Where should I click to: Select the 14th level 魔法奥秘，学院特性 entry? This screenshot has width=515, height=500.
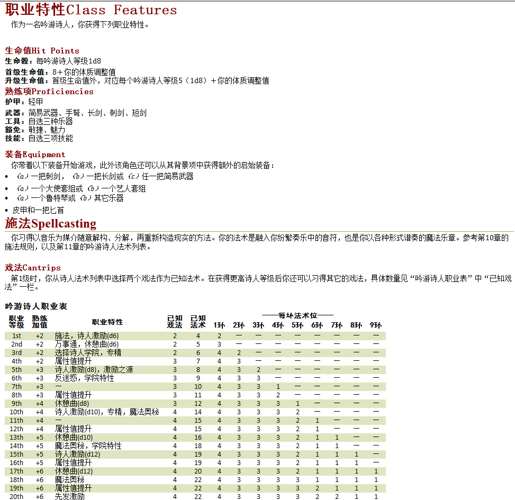coord(88,446)
